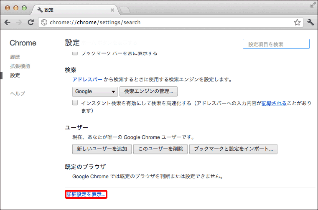Image resolution: width=318 pixels, height=210 pixels.
Task: Open 履歴 in the sidebar
Action: click(x=15, y=57)
